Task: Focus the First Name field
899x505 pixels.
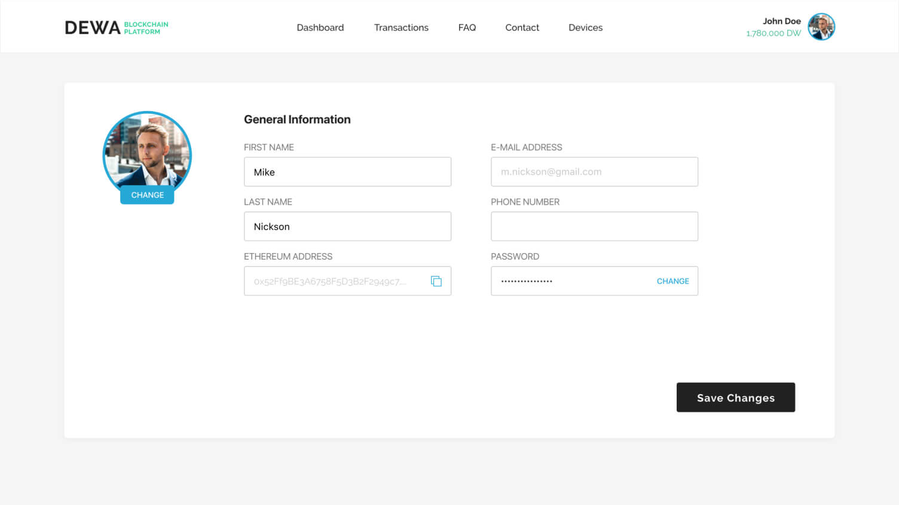Action: [x=347, y=172]
